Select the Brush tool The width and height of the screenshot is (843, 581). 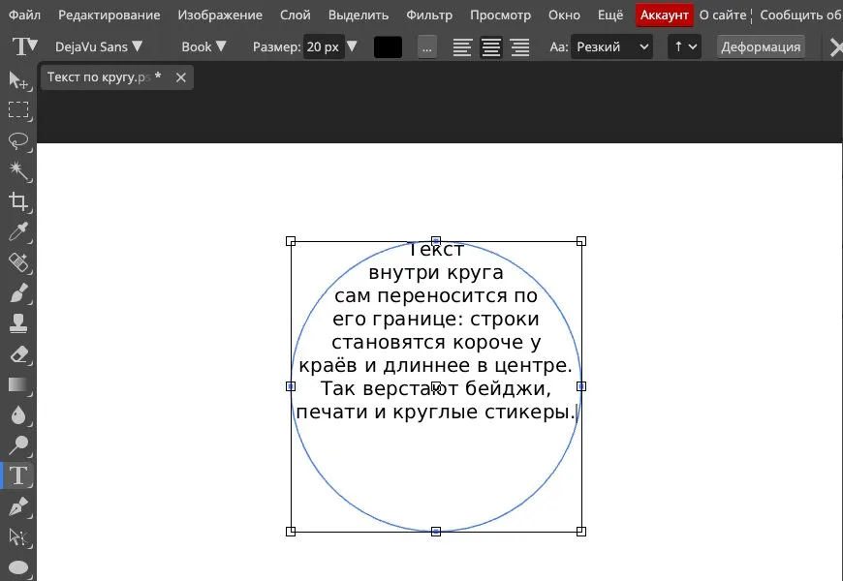(x=18, y=293)
